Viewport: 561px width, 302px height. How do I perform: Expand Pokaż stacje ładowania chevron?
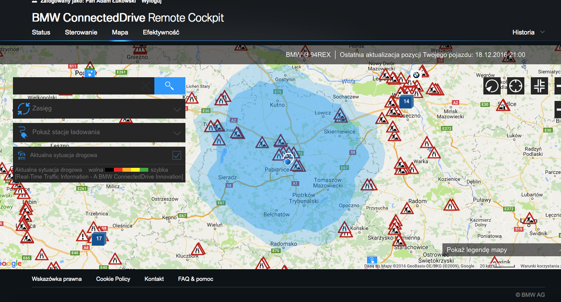click(x=177, y=133)
